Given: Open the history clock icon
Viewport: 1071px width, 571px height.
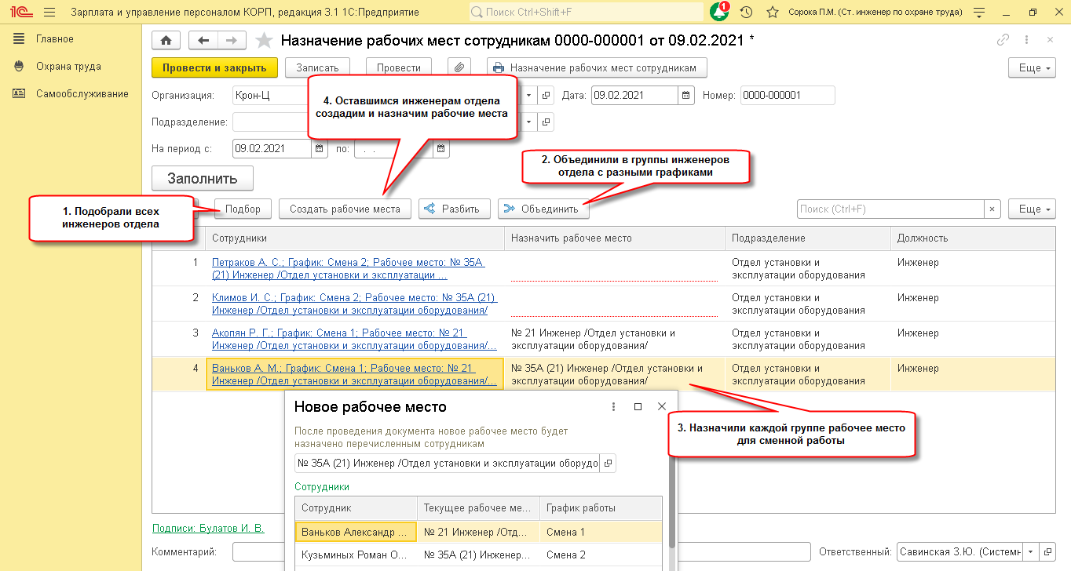Looking at the screenshot, I should (746, 13).
